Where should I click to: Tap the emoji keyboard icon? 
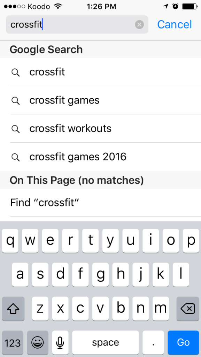[38, 342]
